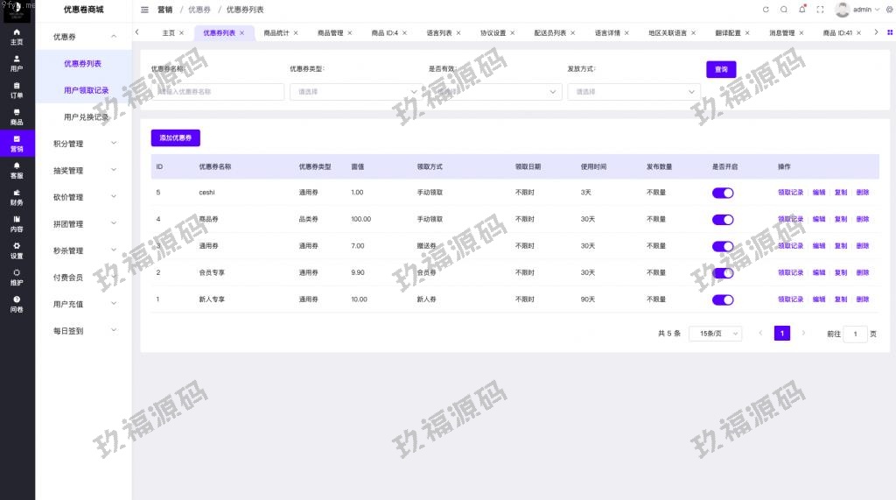Open the 订单 orders sidebar icon
Viewport: 896px width, 500px height.
(17, 89)
